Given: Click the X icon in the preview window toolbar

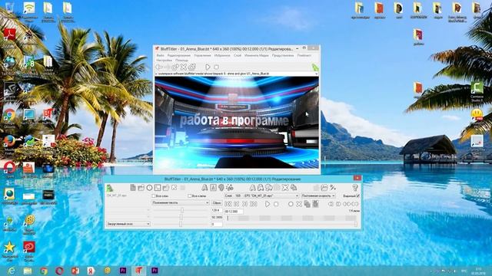Looking at the screenshot, I should [x=184, y=67].
